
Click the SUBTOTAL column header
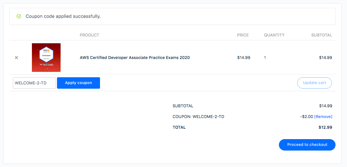322,35
